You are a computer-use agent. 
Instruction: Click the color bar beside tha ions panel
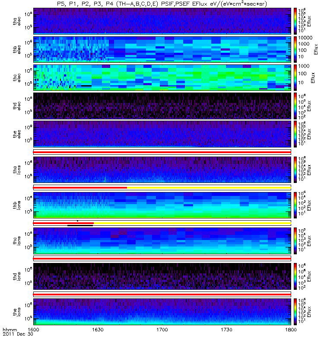[295, 170]
